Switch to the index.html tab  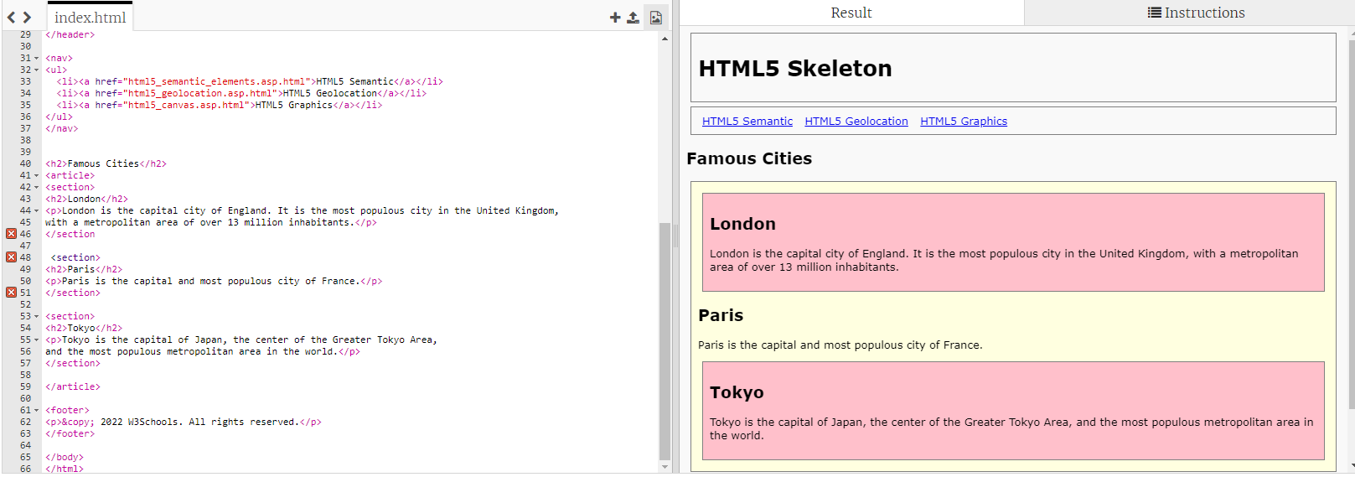pos(90,18)
